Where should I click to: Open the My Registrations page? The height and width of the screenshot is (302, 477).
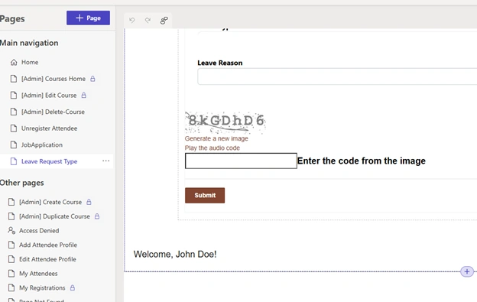click(x=42, y=287)
